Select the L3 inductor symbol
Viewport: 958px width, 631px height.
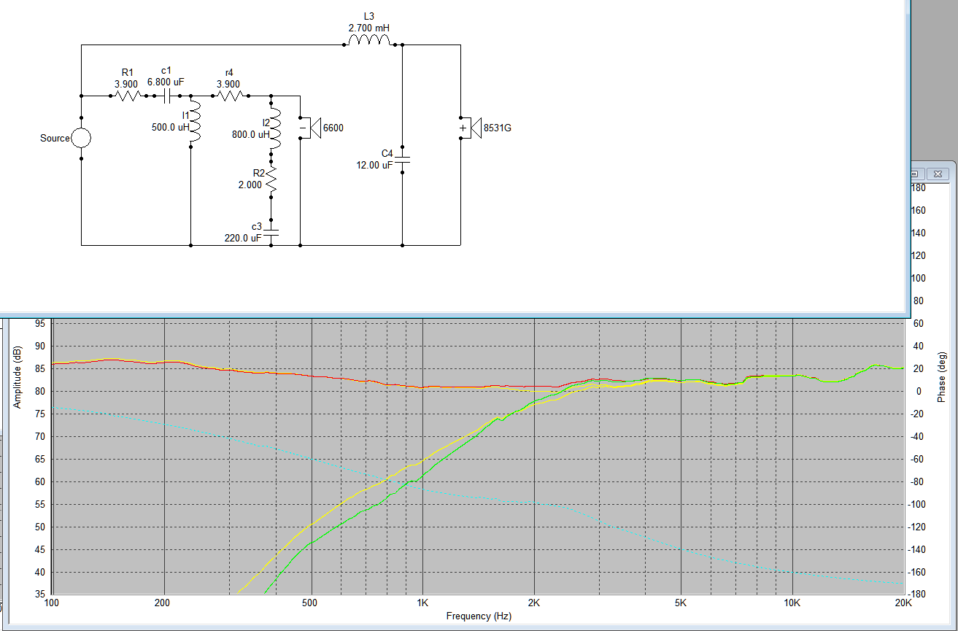(368, 40)
